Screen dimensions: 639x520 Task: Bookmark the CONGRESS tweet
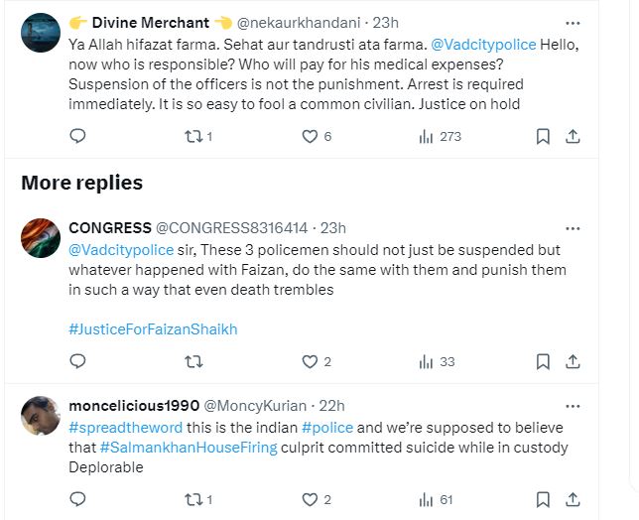543,361
